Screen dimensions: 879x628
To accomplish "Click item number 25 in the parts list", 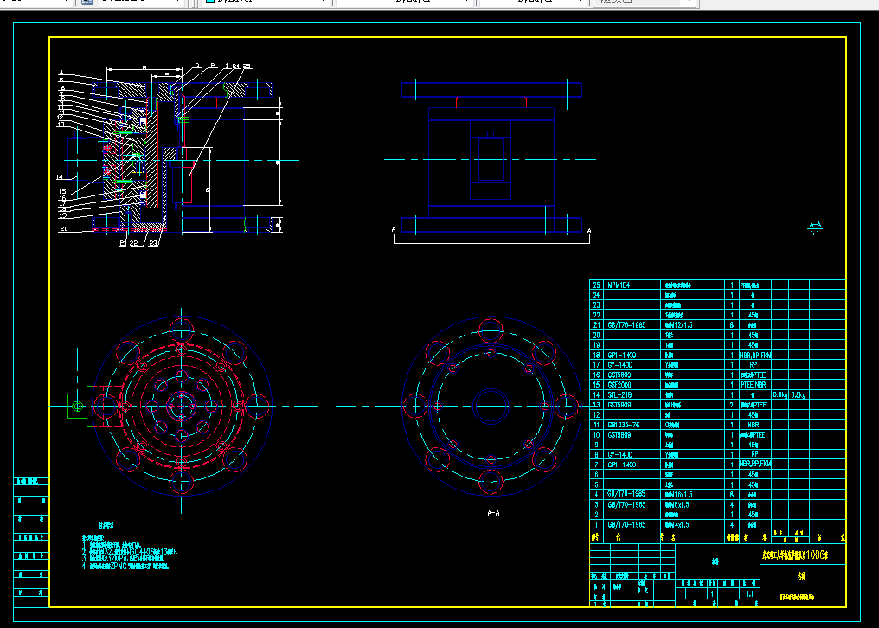I will (x=596, y=285).
